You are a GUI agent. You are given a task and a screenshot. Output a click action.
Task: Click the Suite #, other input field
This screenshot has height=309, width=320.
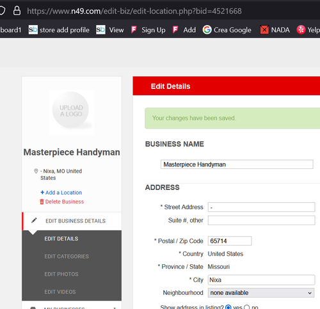[x=261, y=220]
